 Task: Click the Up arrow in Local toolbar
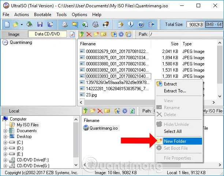[x=85, y=111]
